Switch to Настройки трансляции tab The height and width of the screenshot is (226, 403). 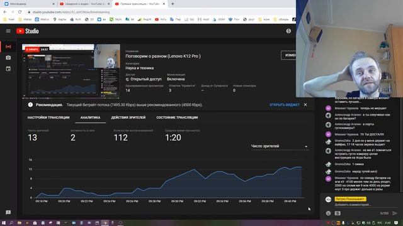tap(48, 117)
